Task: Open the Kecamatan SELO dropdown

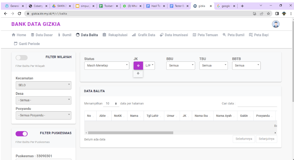Action: pos(44,85)
